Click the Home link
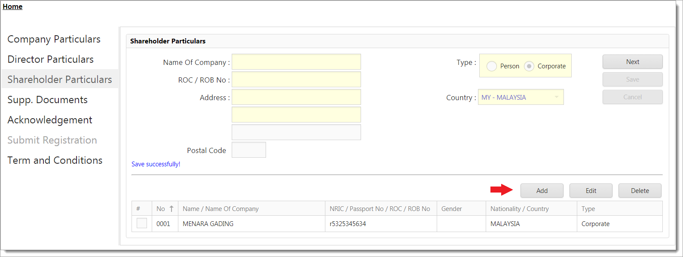Viewport: 683px width, 257px height. [12, 6]
